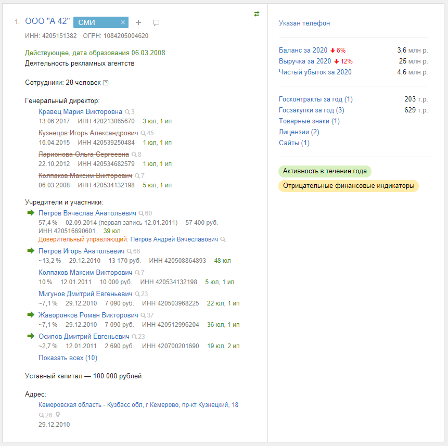Open Товарные знаки (1)

pos(309,121)
